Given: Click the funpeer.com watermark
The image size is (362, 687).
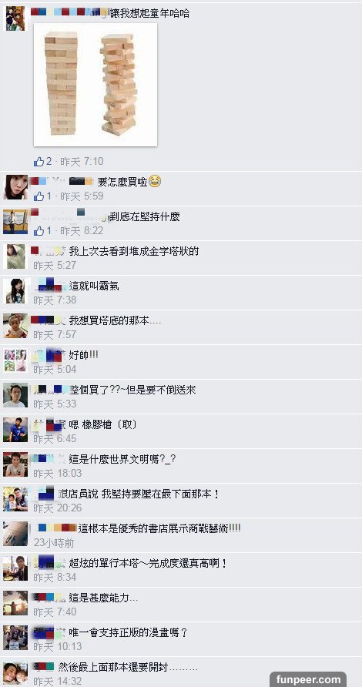Looking at the screenshot, I should click(308, 679).
